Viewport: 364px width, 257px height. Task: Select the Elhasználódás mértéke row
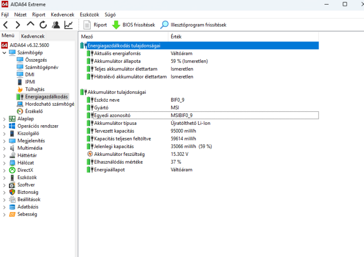point(202,162)
